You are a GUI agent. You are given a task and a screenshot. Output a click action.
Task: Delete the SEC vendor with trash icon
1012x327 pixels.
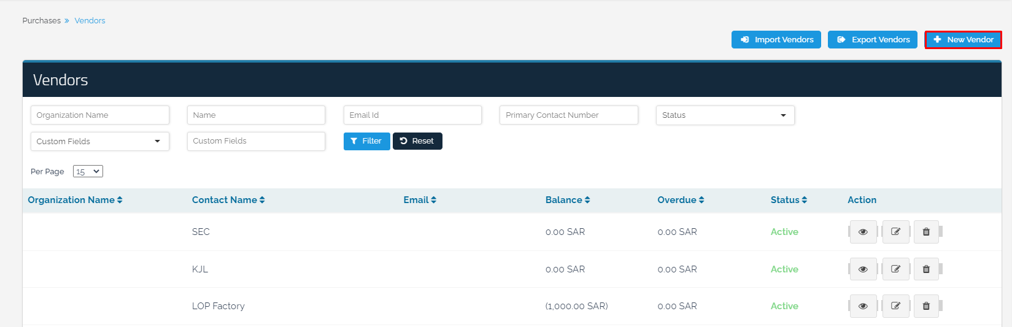point(926,232)
